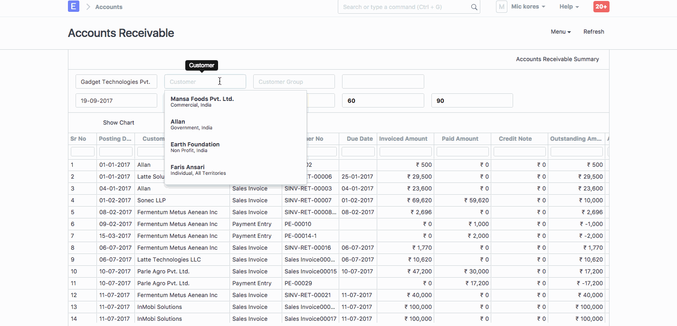Click the ageing range field showing 60

(383, 100)
